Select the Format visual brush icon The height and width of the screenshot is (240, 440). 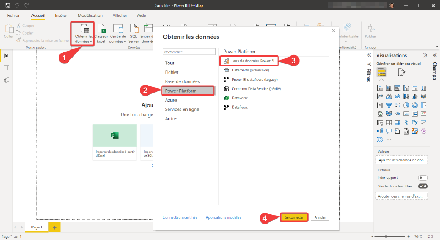click(402, 72)
